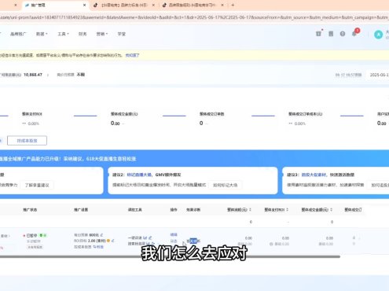Click the green icon beside 已暂停 status

[43, 235]
